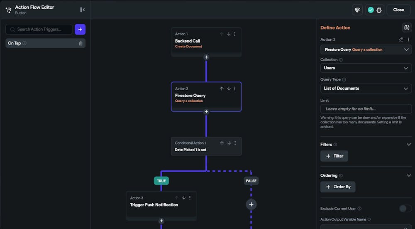415x229 pixels.
Task: Open the Action 1 Backend Call options menu
Action: 235,34
